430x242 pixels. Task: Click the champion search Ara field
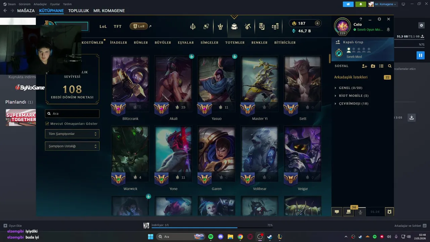[x=72, y=114]
